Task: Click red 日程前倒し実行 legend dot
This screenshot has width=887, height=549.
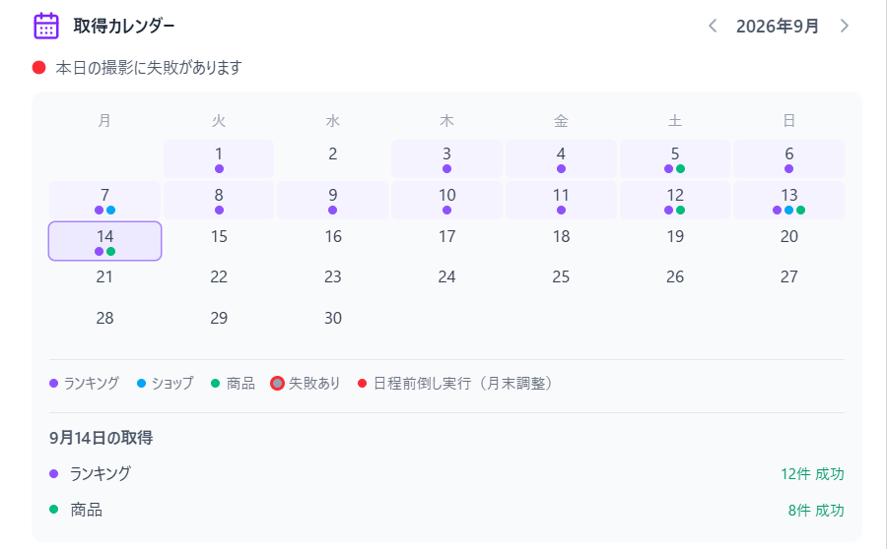Action: [x=362, y=384]
